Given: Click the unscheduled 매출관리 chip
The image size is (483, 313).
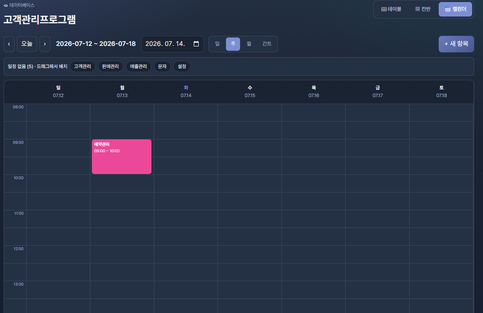Looking at the screenshot, I should click(138, 66).
